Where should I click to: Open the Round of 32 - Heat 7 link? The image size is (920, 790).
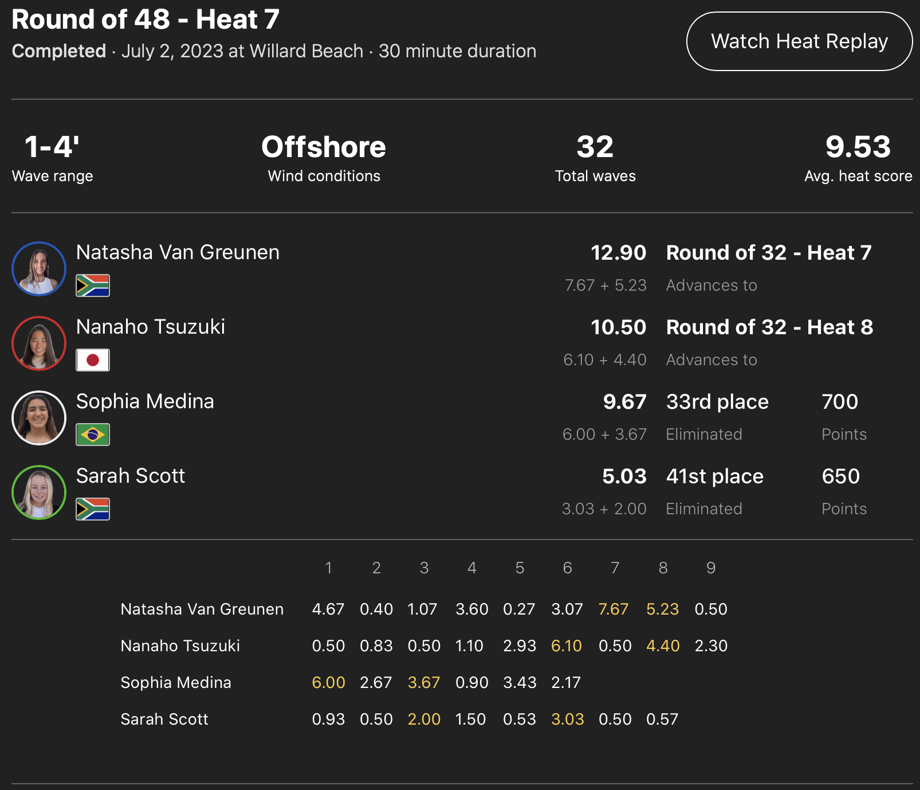(769, 253)
